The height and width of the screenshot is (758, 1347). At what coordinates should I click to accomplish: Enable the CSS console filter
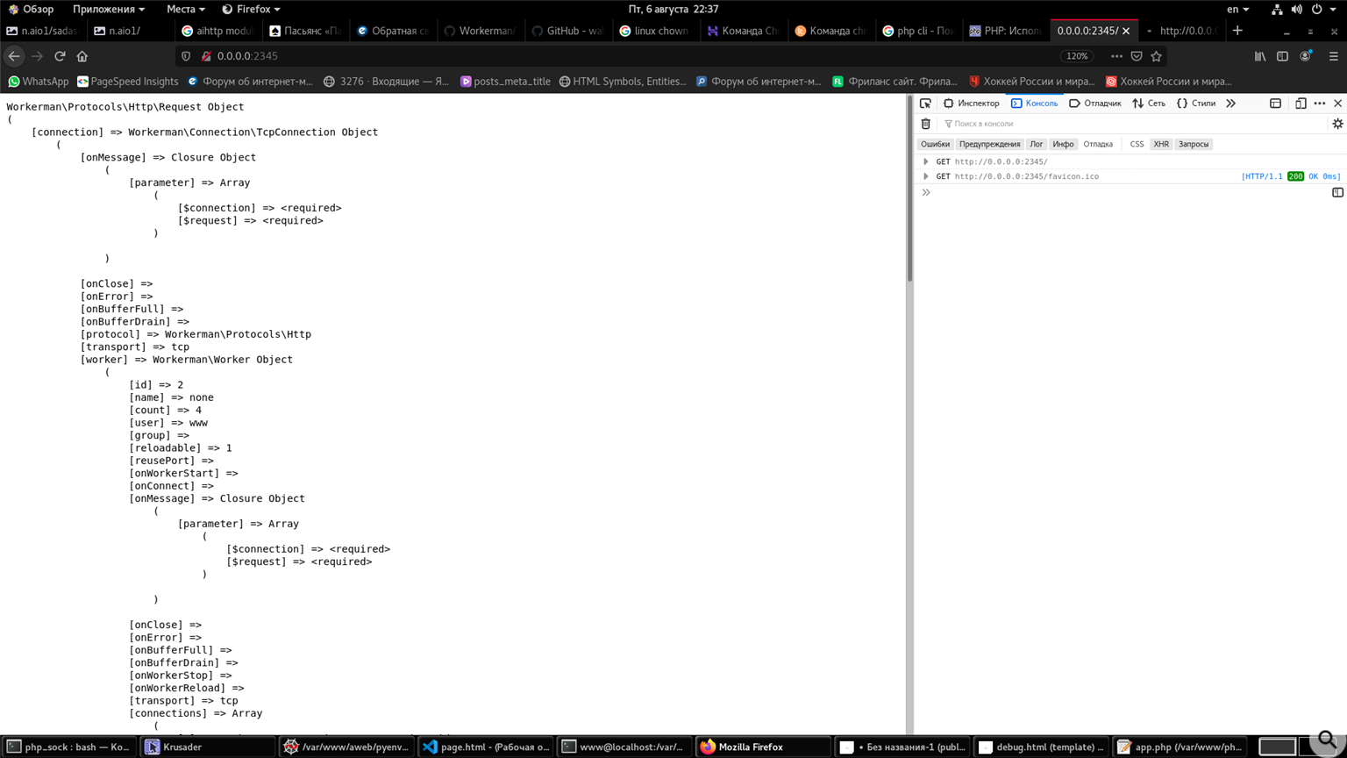1137,144
